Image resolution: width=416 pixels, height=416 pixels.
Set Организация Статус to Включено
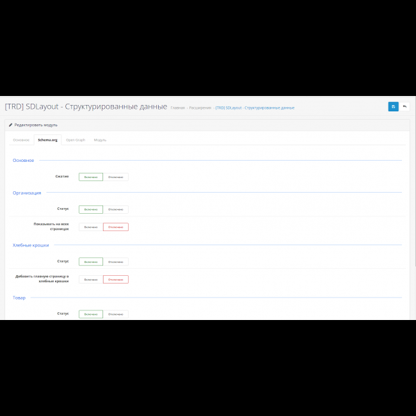(x=91, y=209)
